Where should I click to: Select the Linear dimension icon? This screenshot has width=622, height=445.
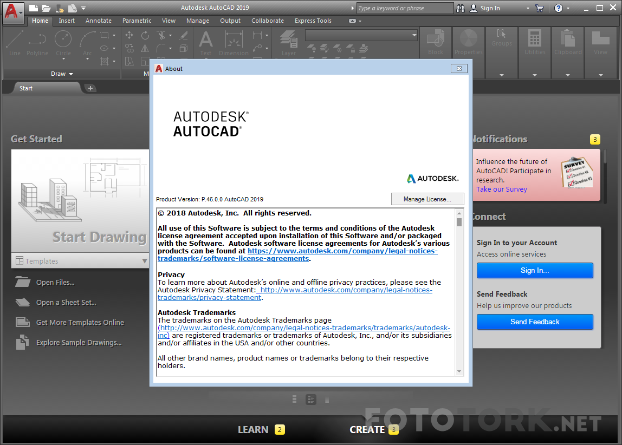pyautogui.click(x=257, y=35)
